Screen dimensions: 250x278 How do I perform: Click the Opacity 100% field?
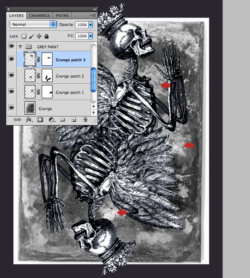(x=82, y=25)
